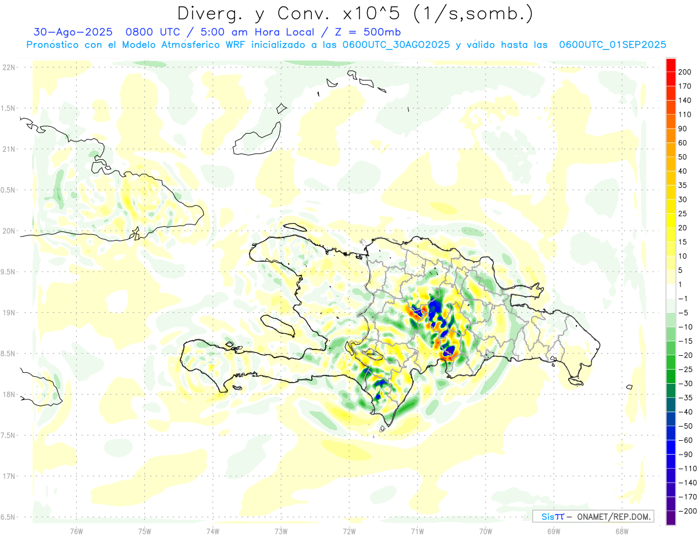Click the positive '10' color scale value
Image resolution: width=698 pixels, height=539 pixels.
(x=683, y=256)
